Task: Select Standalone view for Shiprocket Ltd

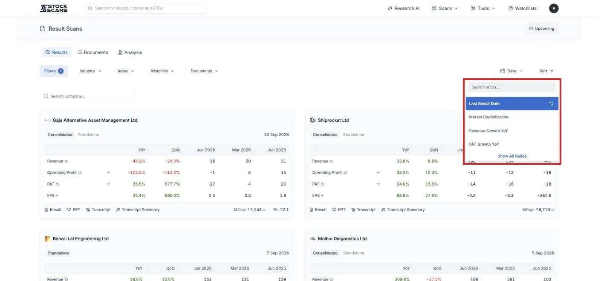Action: (x=353, y=135)
